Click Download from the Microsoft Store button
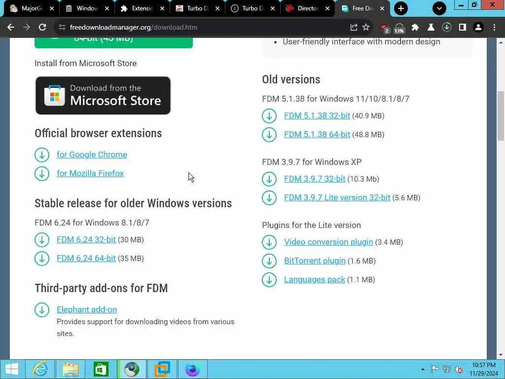Screen dimensions: 505x379 pos(103,95)
